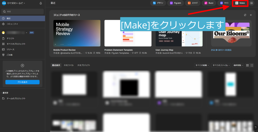The image size is (258, 132).
Task: Open the 最終閲覧 sort dropdown
Action: pos(238,65)
